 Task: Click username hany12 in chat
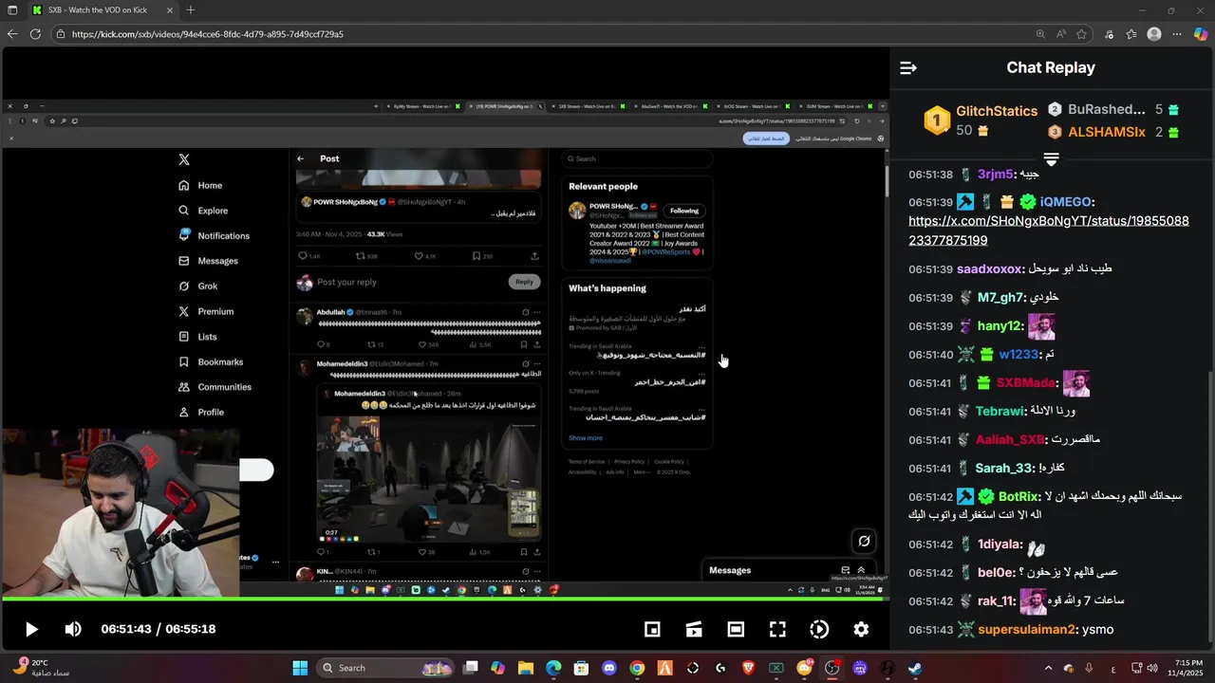point(1000,326)
